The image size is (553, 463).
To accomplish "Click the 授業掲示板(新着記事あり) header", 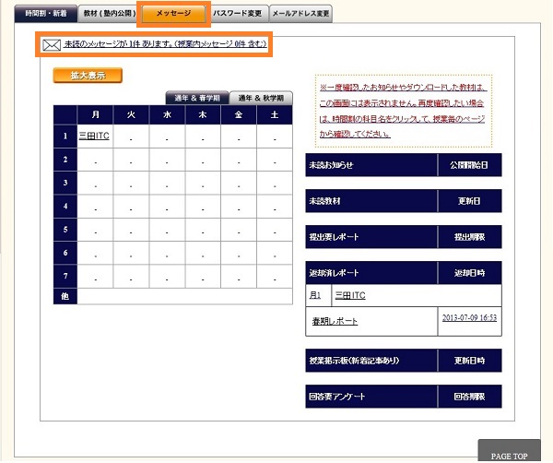I will pos(371,361).
